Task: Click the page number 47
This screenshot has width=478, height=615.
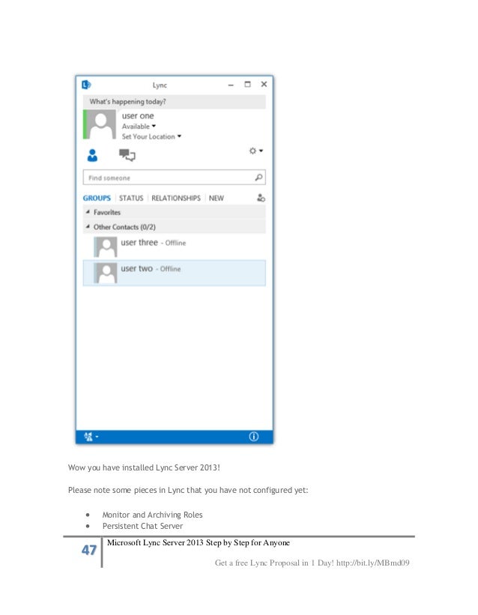Action: (89, 550)
